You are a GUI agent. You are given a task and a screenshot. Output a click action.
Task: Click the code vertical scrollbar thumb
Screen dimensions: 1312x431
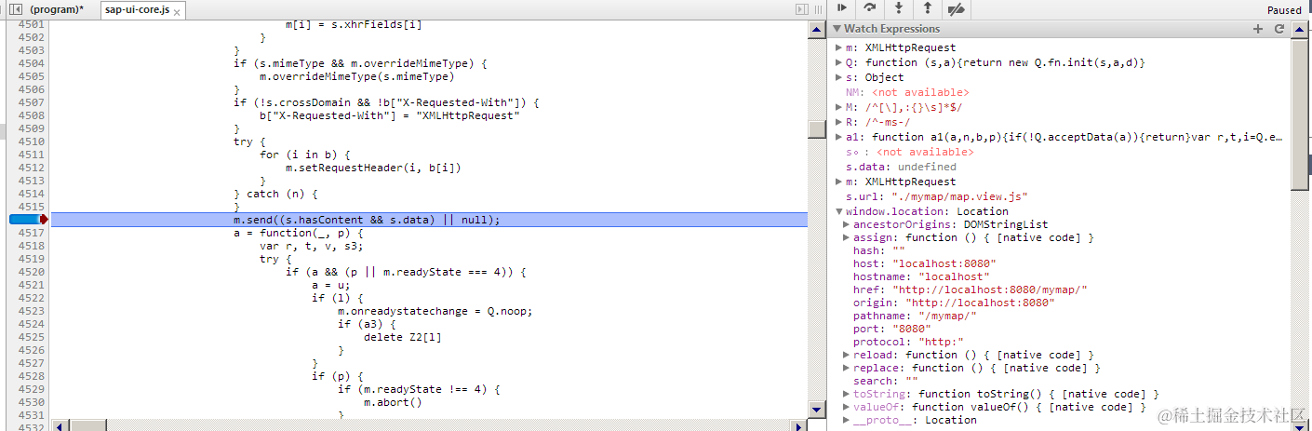click(816, 129)
